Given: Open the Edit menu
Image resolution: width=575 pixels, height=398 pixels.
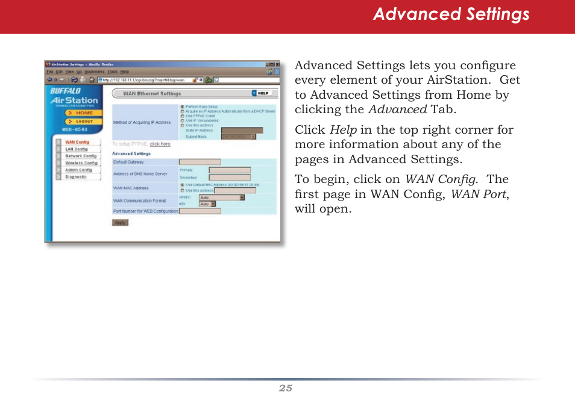Looking at the screenshot, I should coord(59,72).
